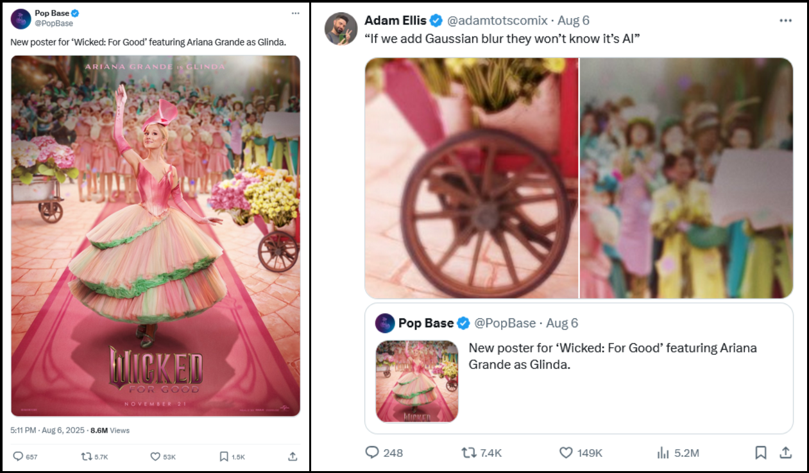
Task: Reply to Adam Ellis's tweet
Action: [x=373, y=452]
